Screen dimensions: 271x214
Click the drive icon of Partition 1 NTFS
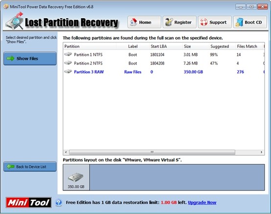click(68, 54)
